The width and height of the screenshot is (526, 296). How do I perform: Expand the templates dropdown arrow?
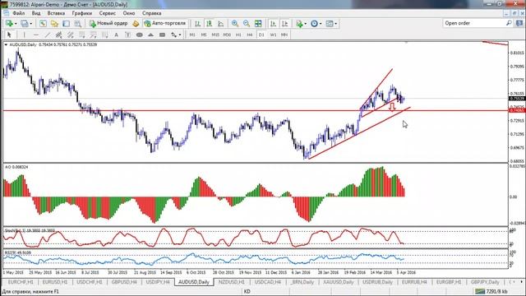[x=336, y=24]
